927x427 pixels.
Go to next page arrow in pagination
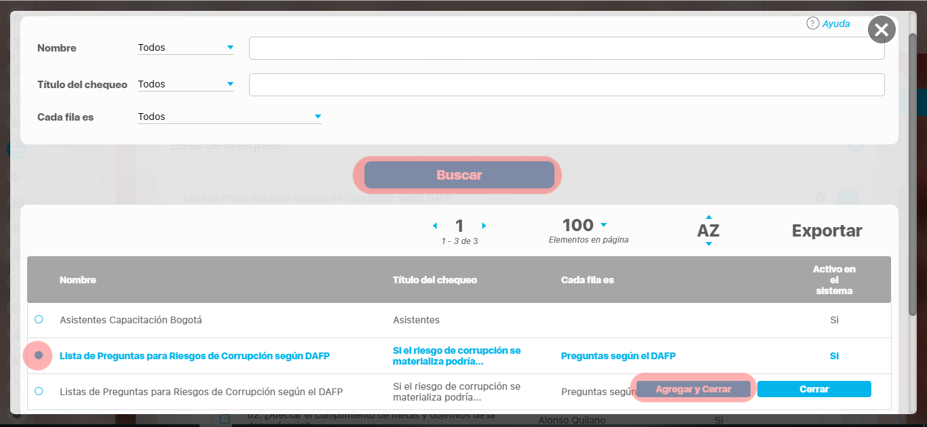tap(484, 226)
